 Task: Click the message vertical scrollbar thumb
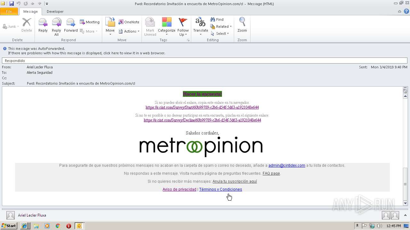point(405,184)
